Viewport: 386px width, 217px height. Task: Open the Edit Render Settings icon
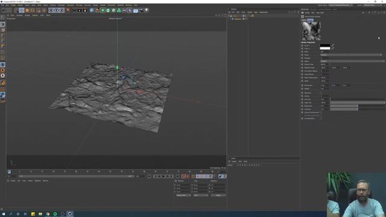[85, 10]
